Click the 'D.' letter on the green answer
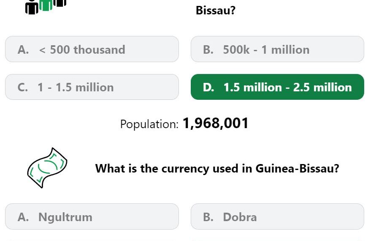 click(208, 87)
